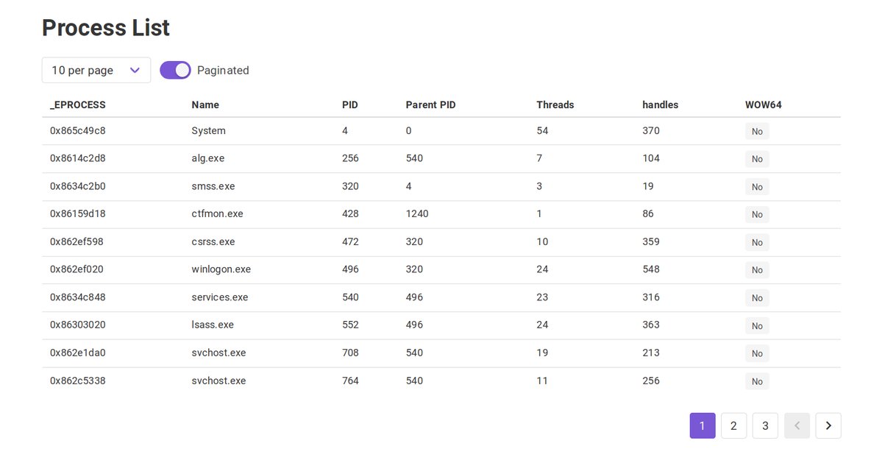Viewport: 882px width, 449px height.
Task: Click the previous page arrow icon
Action: 797,426
